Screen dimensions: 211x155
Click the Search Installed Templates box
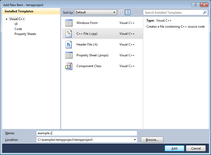pos(173,12)
